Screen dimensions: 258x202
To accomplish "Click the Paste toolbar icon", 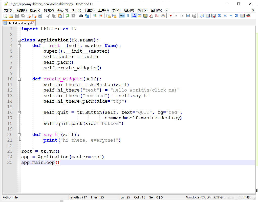I will pyautogui.click(x=60, y=16).
